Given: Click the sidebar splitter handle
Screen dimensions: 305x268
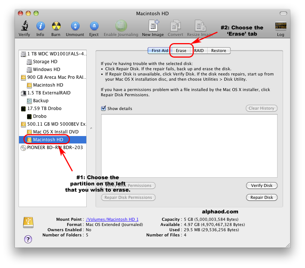Looking at the screenshot, I should (x=91, y=128).
